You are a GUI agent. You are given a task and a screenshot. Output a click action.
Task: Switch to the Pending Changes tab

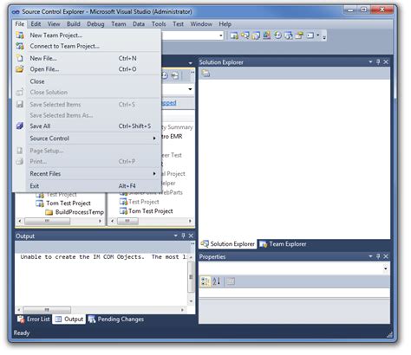pyautogui.click(x=116, y=319)
